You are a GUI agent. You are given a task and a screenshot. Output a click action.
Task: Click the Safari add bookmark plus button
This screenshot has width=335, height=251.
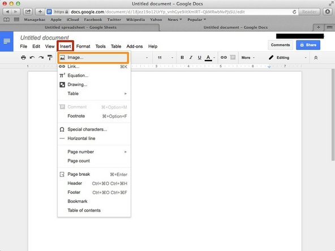point(40,12)
